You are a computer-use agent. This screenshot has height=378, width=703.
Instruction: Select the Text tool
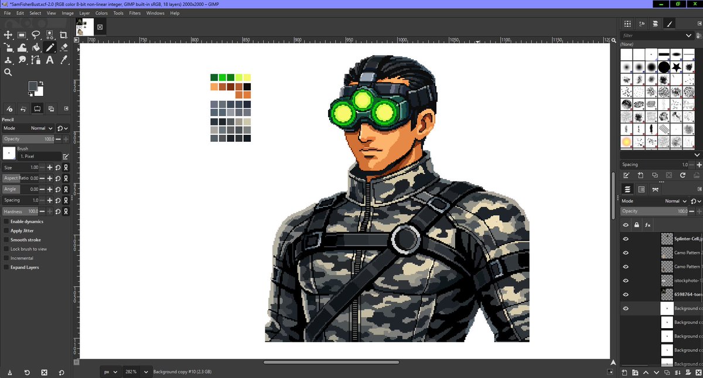(49, 60)
